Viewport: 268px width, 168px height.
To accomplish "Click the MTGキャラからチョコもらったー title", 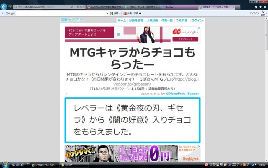I will point(132,58).
